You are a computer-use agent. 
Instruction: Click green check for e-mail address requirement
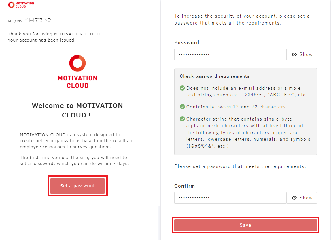pyautogui.click(x=182, y=88)
